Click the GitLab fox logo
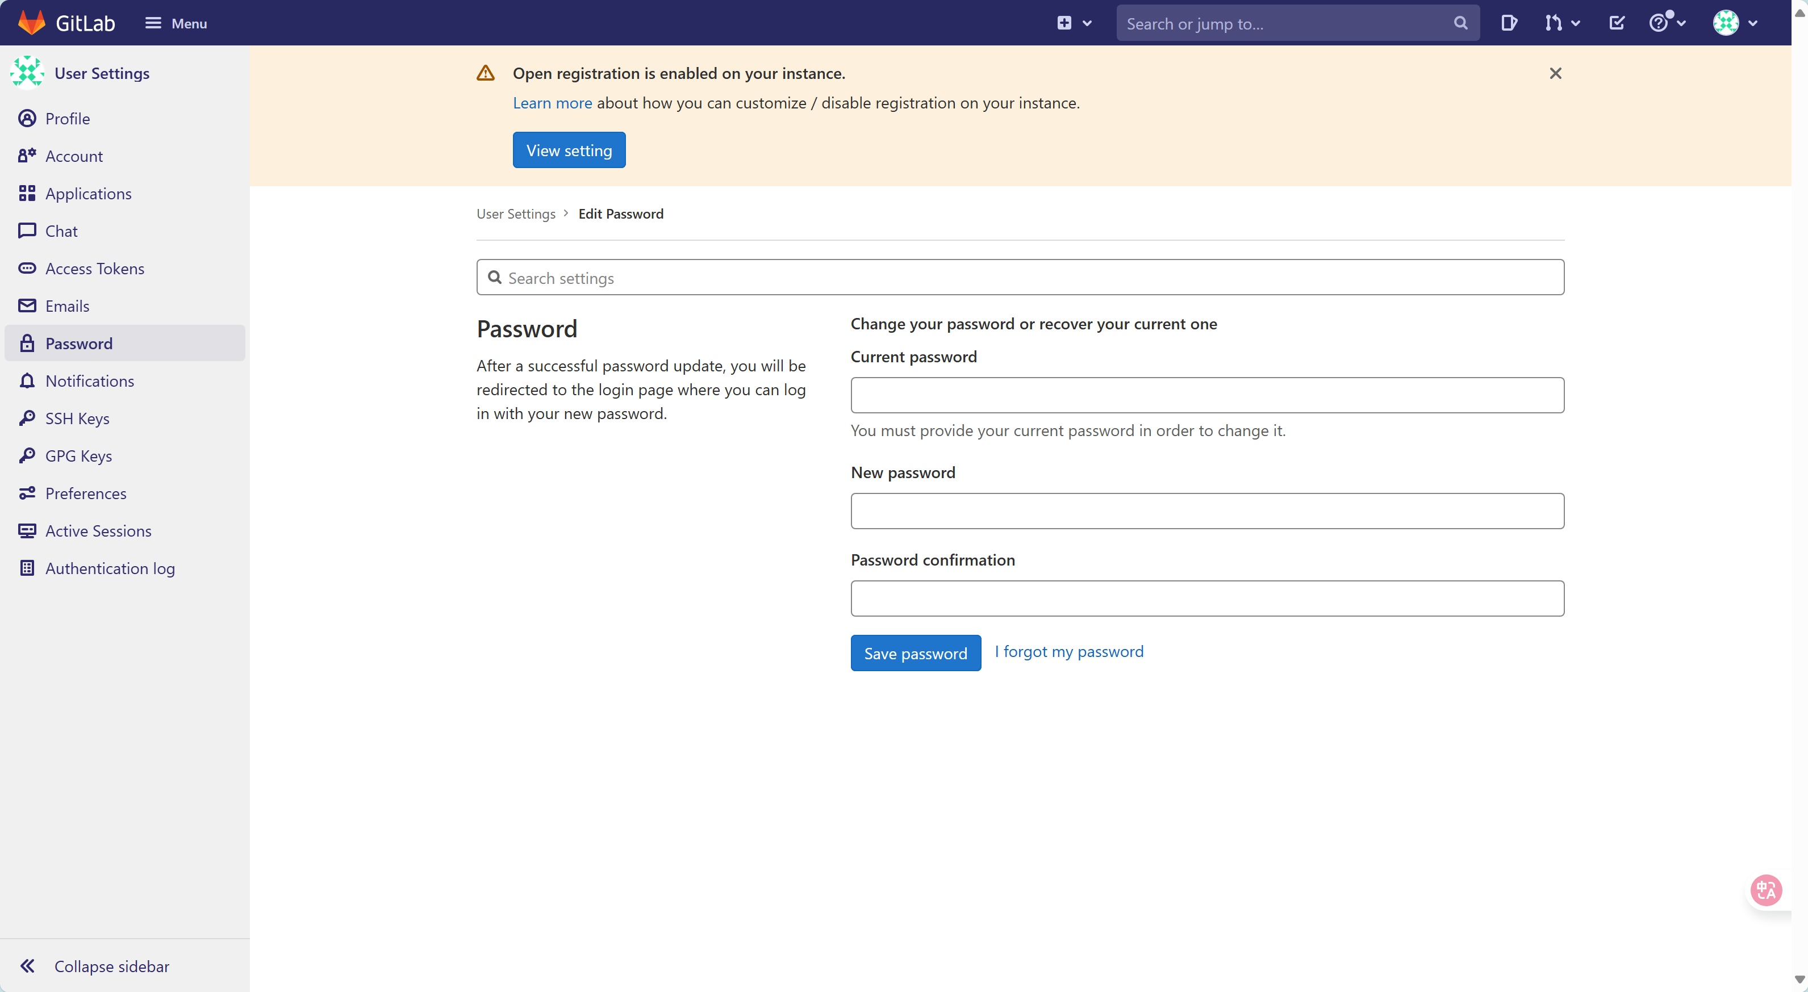This screenshot has width=1808, height=992. point(31,23)
